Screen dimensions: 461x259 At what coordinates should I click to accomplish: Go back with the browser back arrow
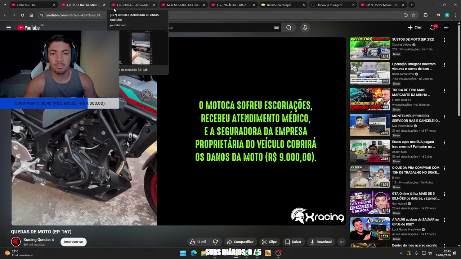5,15
